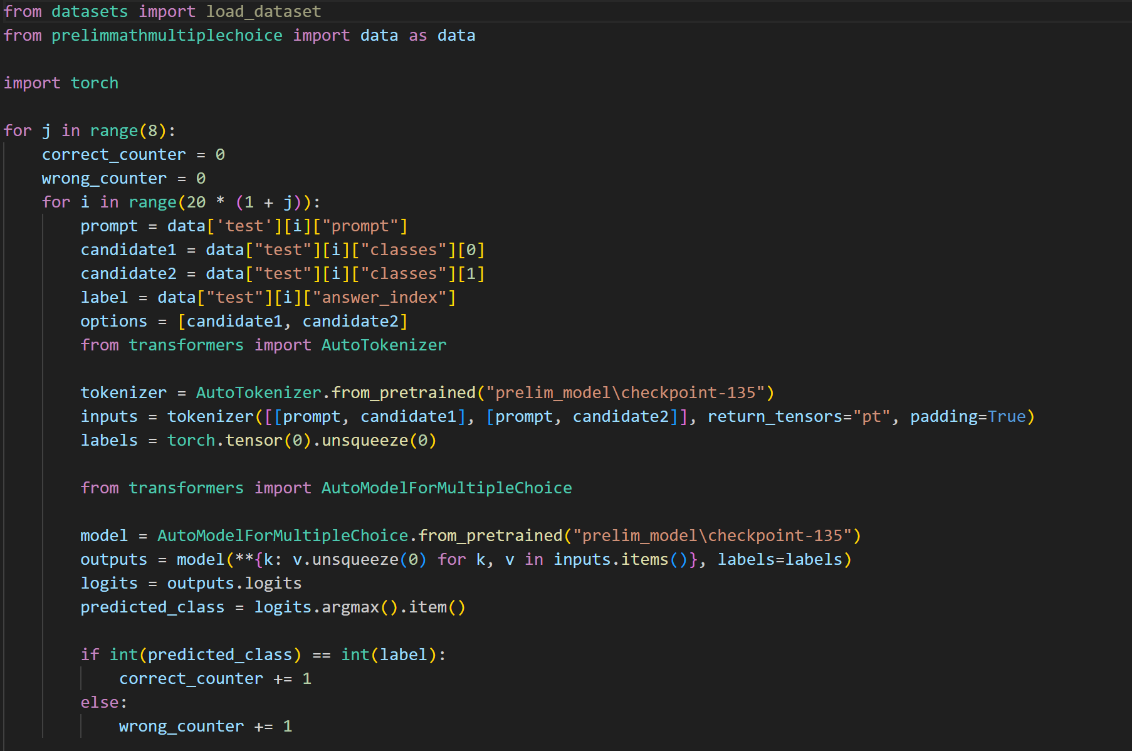This screenshot has width=1132, height=751.
Task: Click checkpoint path string in the tokenizer line
Action: click(626, 392)
